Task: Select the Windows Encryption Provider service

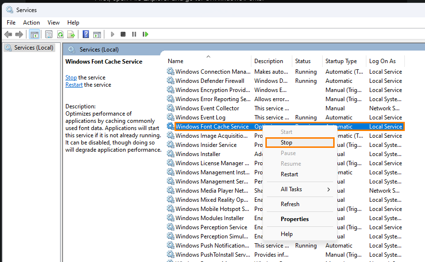Action: (212, 90)
